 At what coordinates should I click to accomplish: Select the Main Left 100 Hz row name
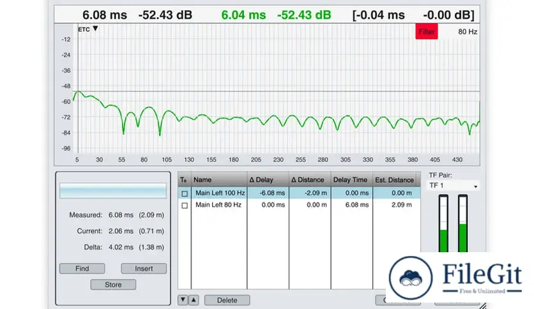(220, 193)
